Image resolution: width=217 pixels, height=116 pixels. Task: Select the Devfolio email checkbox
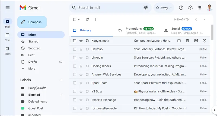pyautogui.click(x=75, y=49)
